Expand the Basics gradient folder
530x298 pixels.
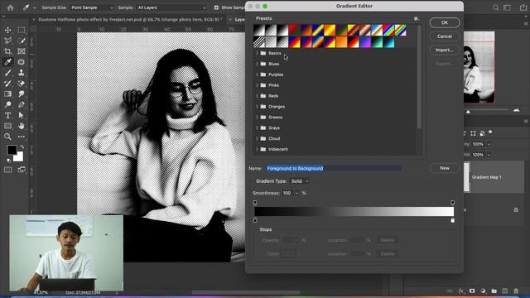[x=257, y=53]
